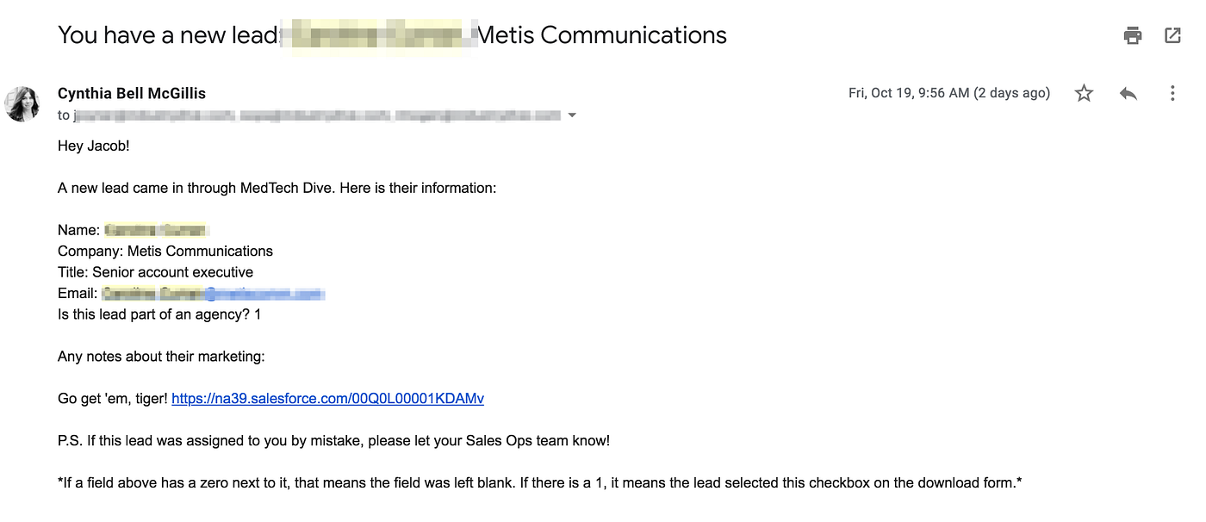Star this lead notification email
1206x522 pixels.
(1084, 92)
